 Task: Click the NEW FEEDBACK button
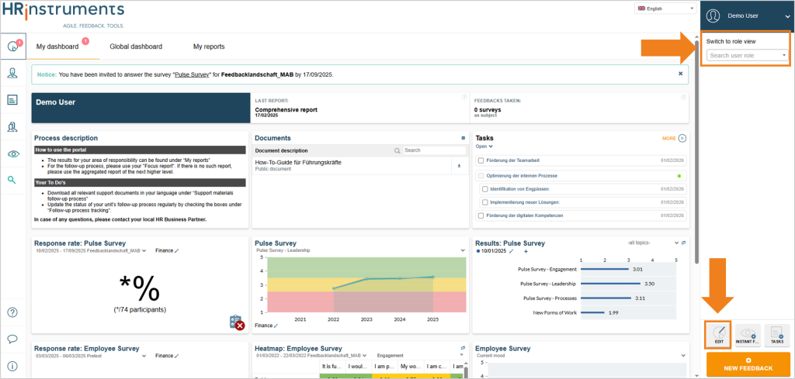coord(748,364)
